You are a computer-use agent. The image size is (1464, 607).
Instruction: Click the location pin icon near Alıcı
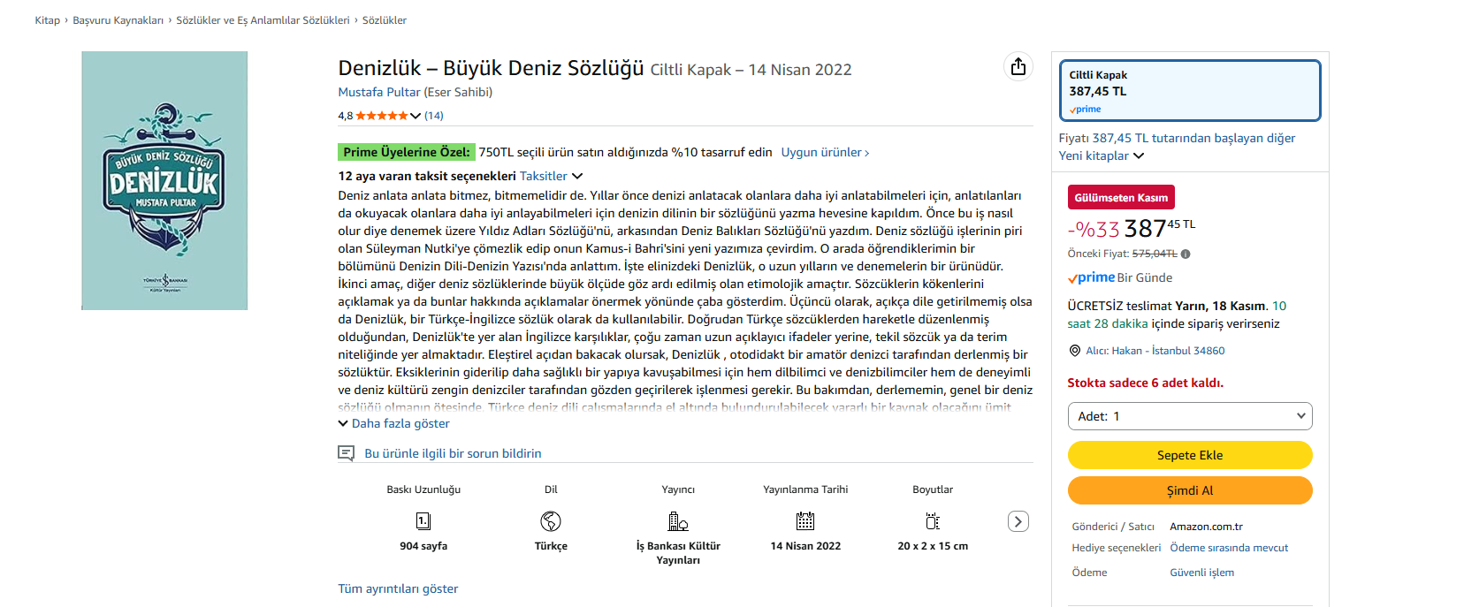pyautogui.click(x=1075, y=351)
